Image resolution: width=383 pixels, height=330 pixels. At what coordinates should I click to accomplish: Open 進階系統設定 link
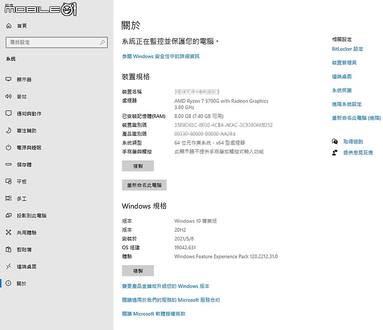[x=347, y=104]
